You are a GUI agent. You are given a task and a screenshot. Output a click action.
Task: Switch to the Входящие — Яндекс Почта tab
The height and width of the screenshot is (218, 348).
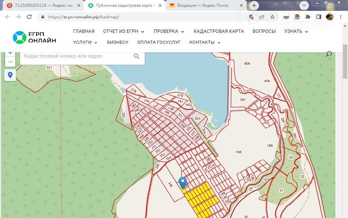click(206, 5)
